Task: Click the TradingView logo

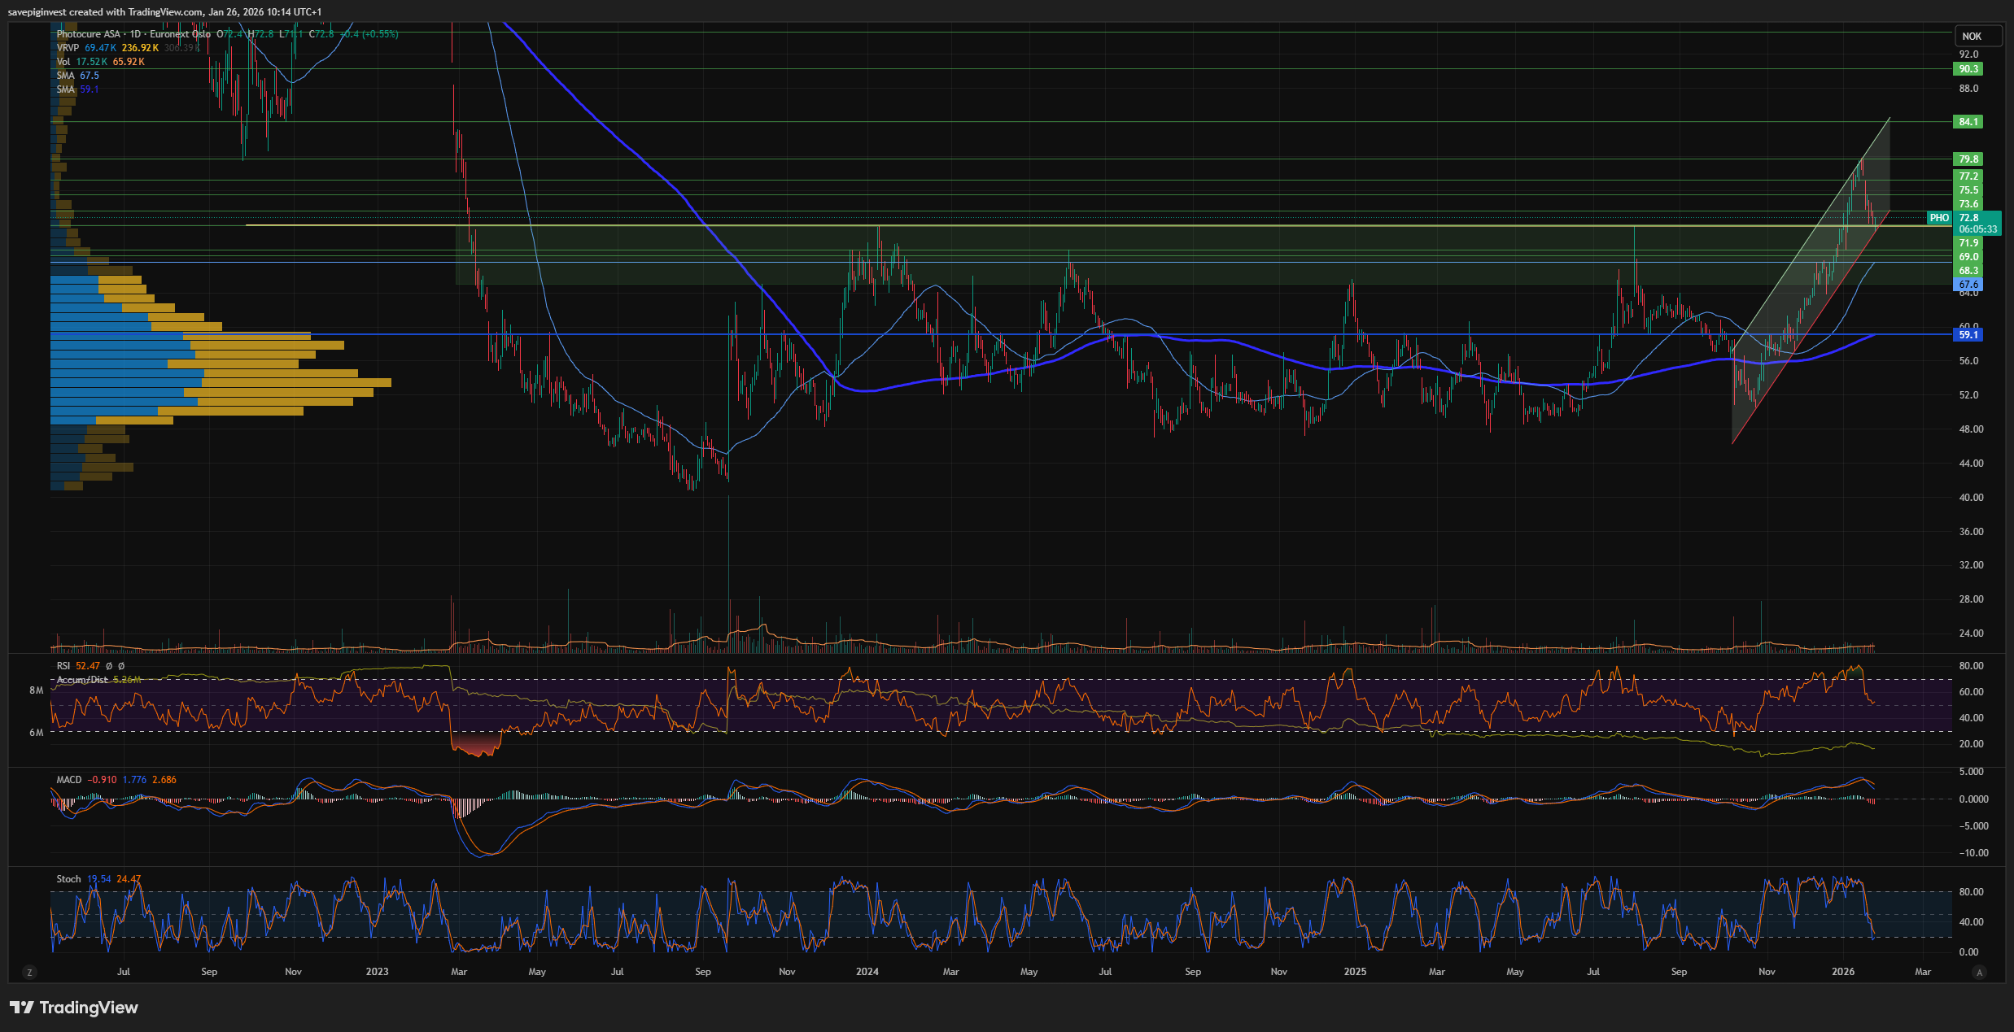Action: pos(74,1008)
